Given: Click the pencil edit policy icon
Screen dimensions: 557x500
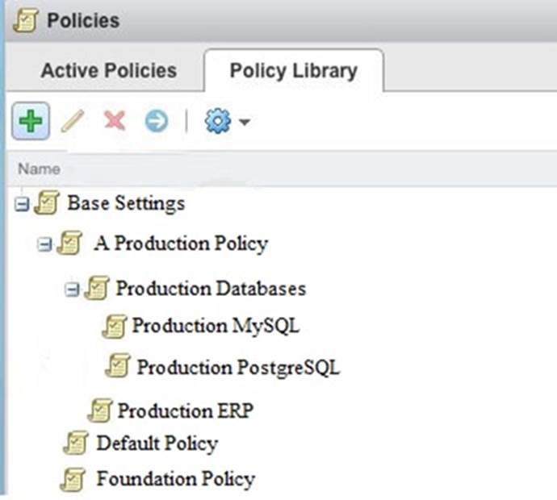Looking at the screenshot, I should coord(73,122).
